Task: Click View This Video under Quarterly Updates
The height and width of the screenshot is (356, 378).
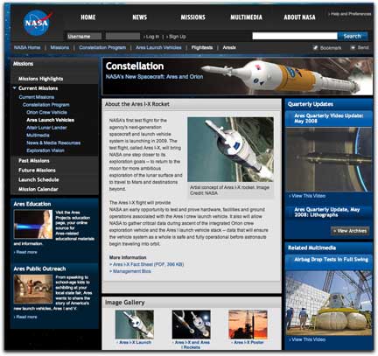Action: (x=307, y=196)
